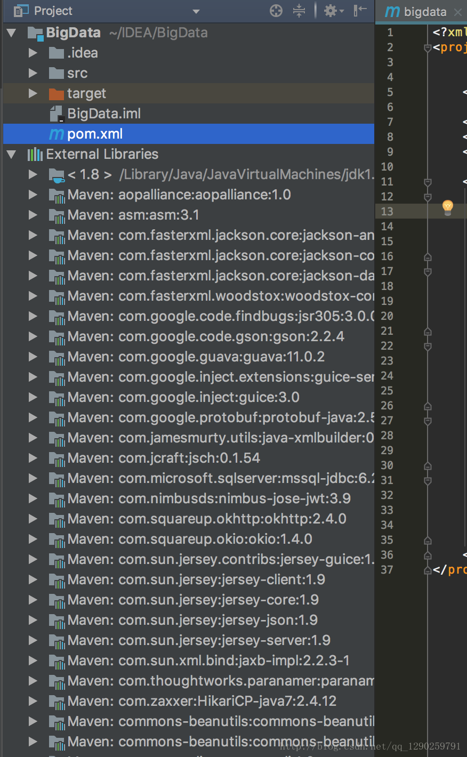Expand the src folder
467x757 pixels.
click(x=33, y=73)
